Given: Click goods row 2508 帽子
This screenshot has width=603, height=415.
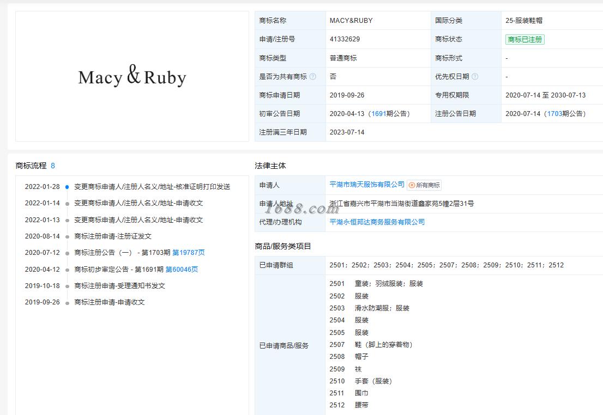Looking at the screenshot, I should click(x=349, y=357).
